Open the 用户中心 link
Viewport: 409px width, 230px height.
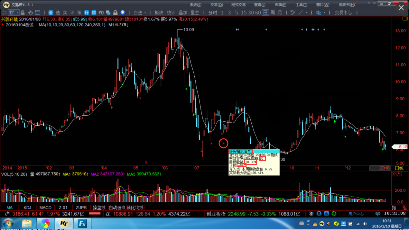click(x=356, y=214)
